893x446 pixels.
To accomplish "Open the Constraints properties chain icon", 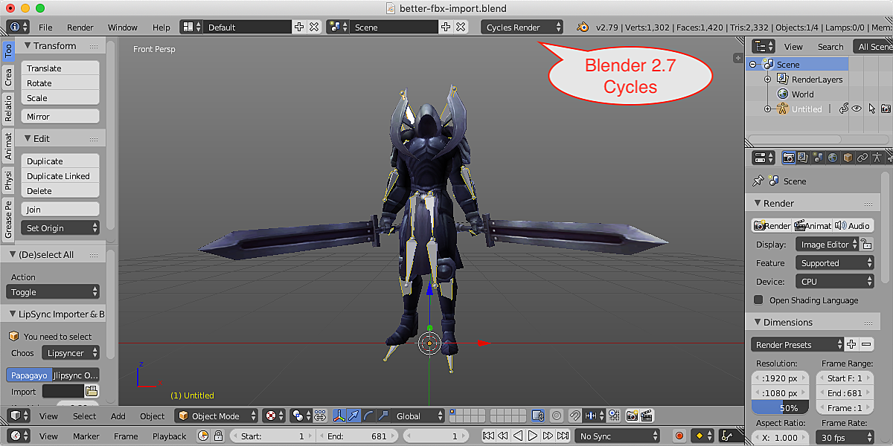I will tap(862, 158).
